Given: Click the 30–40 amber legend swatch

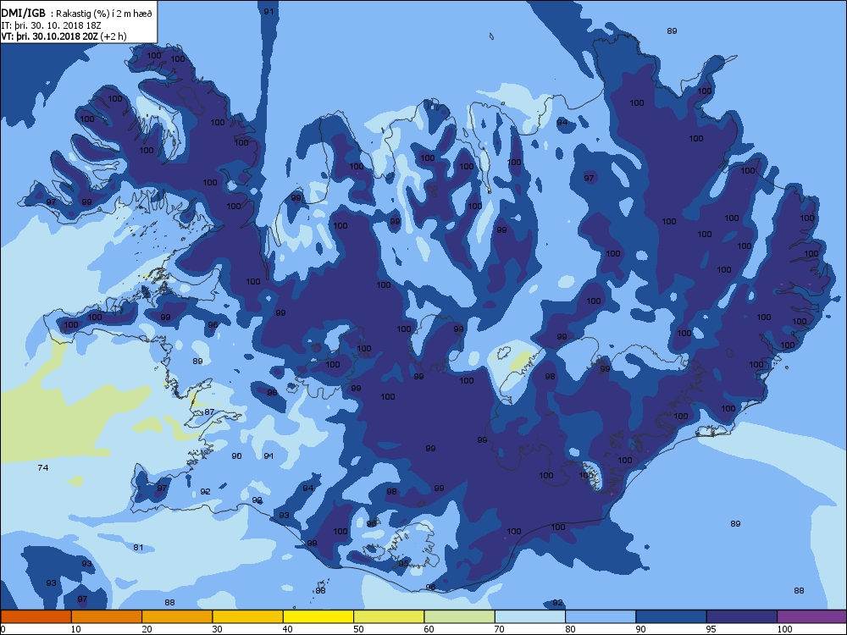Looking at the screenshot, I should click(x=248, y=616).
